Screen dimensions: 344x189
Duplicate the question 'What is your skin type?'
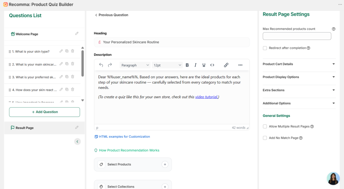click(x=67, y=51)
